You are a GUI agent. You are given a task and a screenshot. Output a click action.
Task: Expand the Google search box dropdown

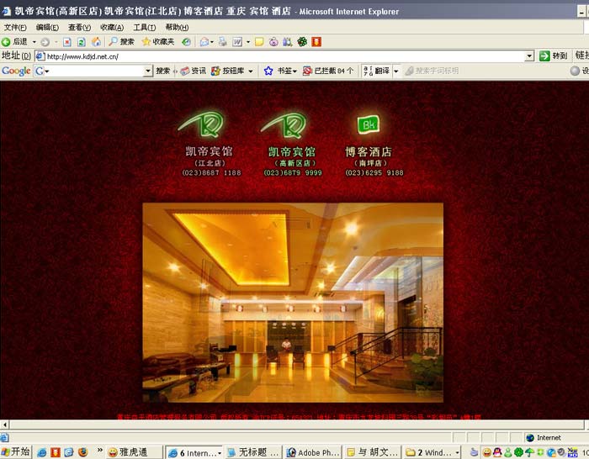[x=148, y=71]
